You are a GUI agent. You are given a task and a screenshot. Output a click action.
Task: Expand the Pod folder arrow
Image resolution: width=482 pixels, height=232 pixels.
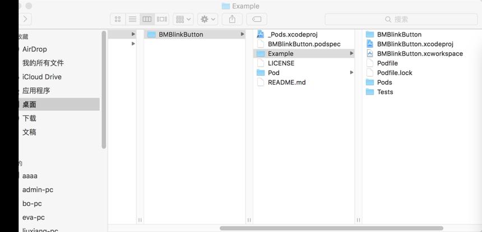tap(351, 72)
